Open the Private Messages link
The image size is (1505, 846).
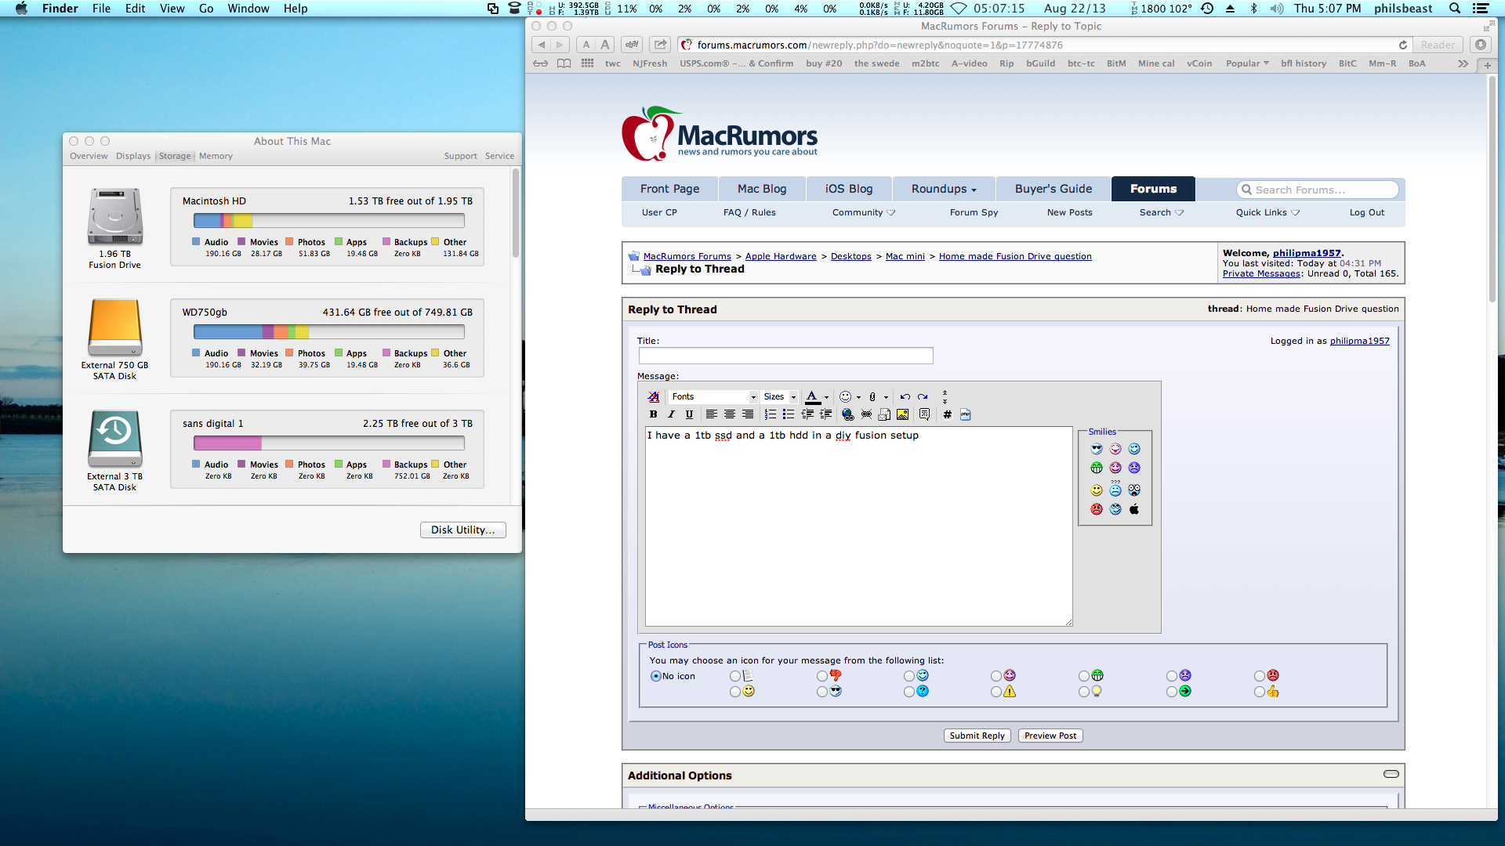(1261, 273)
